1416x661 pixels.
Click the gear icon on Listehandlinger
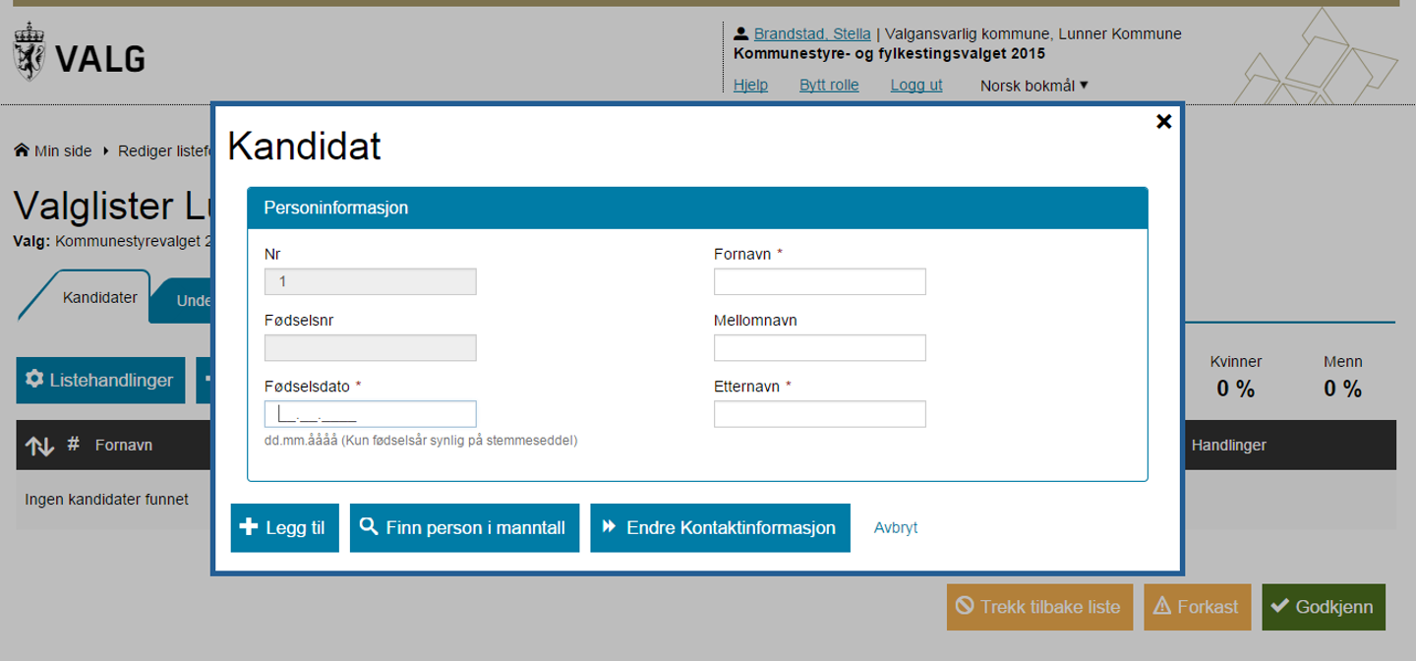(x=34, y=380)
